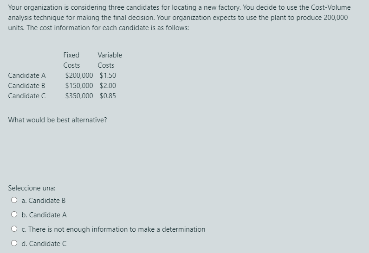Click the 'What would be best alternative?' question
This screenshot has height=253, width=369.
pos(58,120)
